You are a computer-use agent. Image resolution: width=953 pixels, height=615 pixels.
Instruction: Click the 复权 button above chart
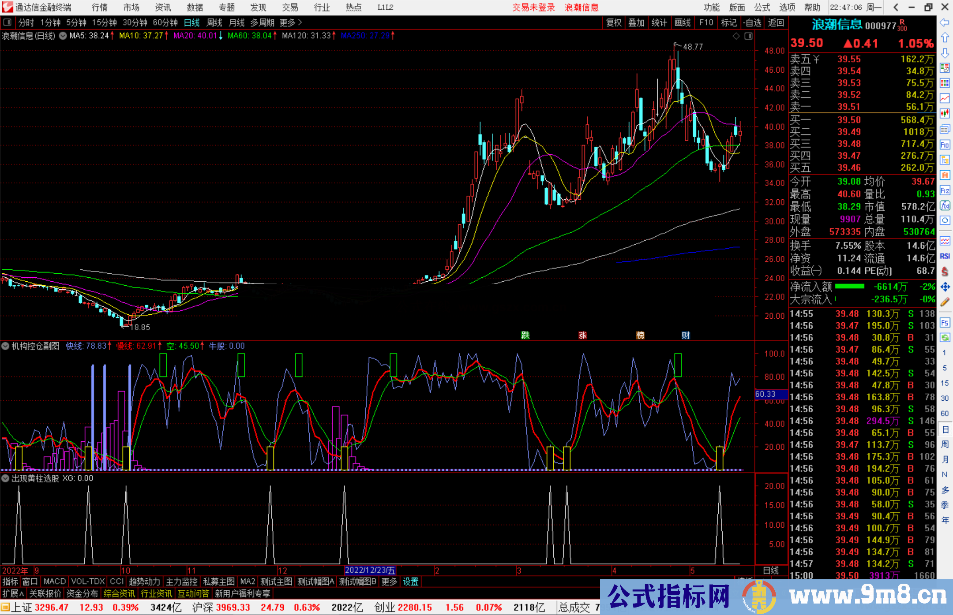tap(614, 22)
